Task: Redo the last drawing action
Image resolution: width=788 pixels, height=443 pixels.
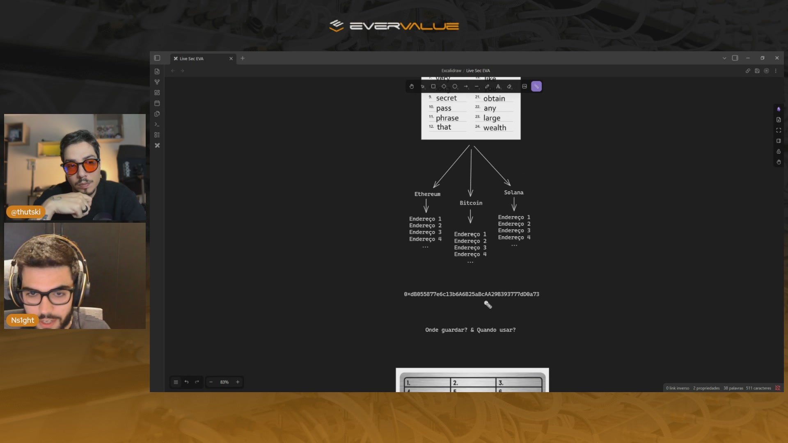Action: coord(197,382)
